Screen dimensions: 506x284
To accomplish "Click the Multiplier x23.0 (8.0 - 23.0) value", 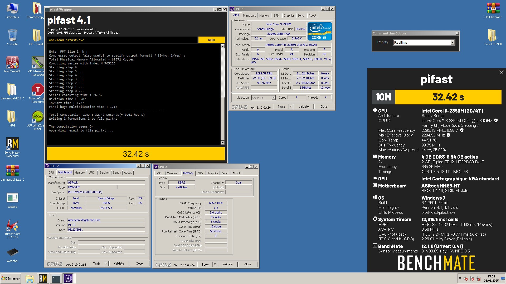I will tap(264, 78).
